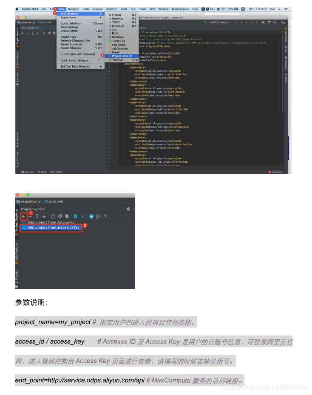Click pom.xml breadcrumb in lower window

click(x=54, y=201)
